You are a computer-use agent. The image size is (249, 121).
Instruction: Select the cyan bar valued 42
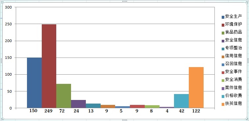[181, 101]
